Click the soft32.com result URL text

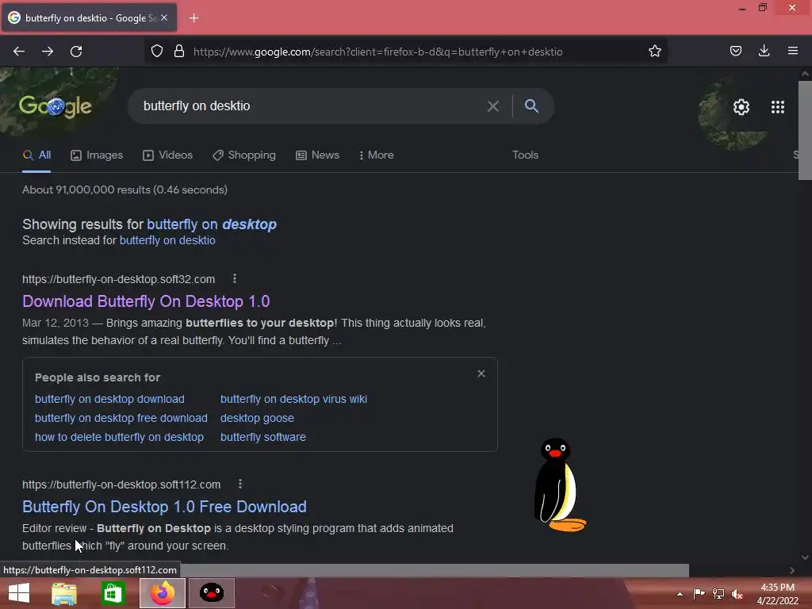pyautogui.click(x=119, y=279)
